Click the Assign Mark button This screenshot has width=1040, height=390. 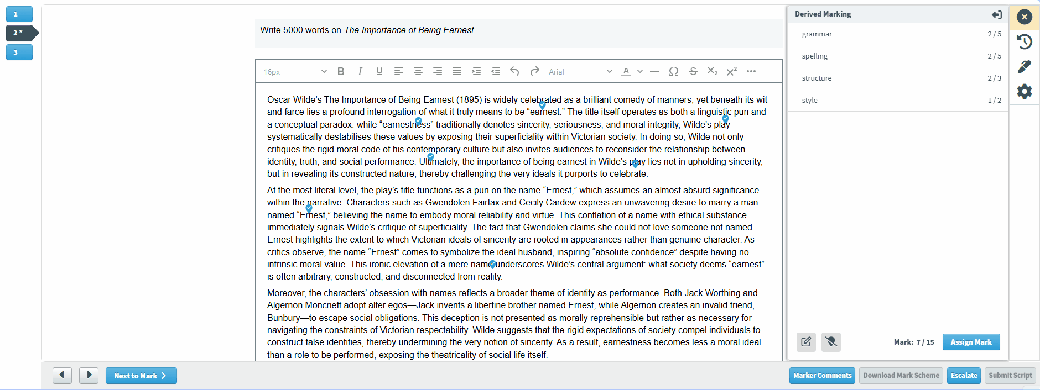(x=971, y=342)
